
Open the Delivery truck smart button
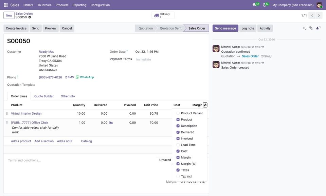(163, 15)
